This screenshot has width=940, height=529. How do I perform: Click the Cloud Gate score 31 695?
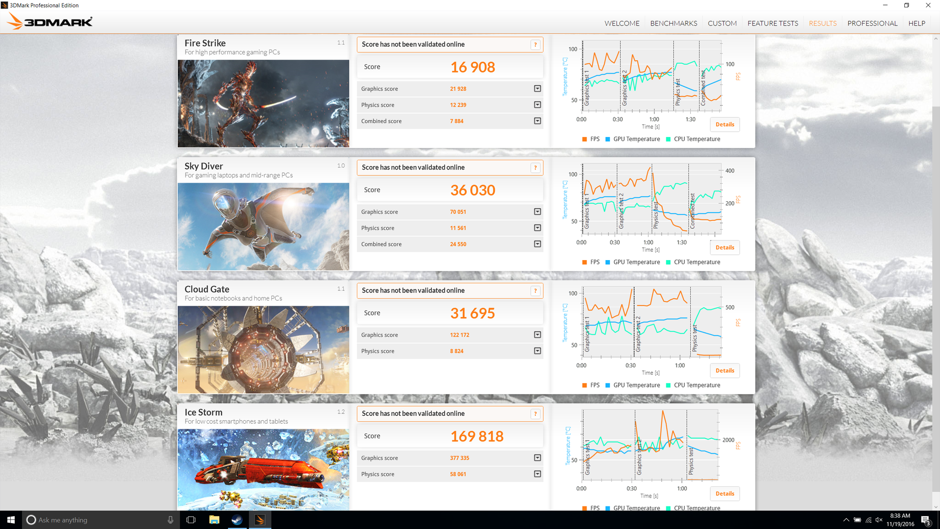click(x=472, y=313)
